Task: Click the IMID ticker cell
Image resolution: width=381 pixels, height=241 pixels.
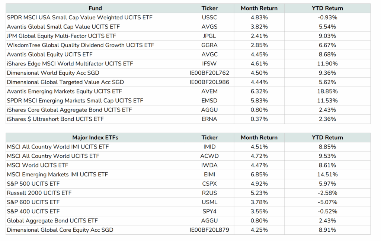Action: tap(209, 147)
